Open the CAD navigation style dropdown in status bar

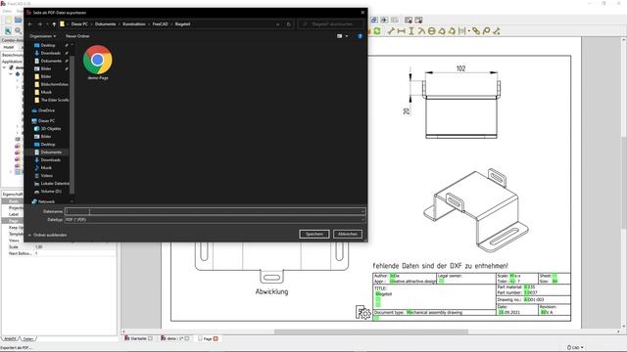coord(575,348)
